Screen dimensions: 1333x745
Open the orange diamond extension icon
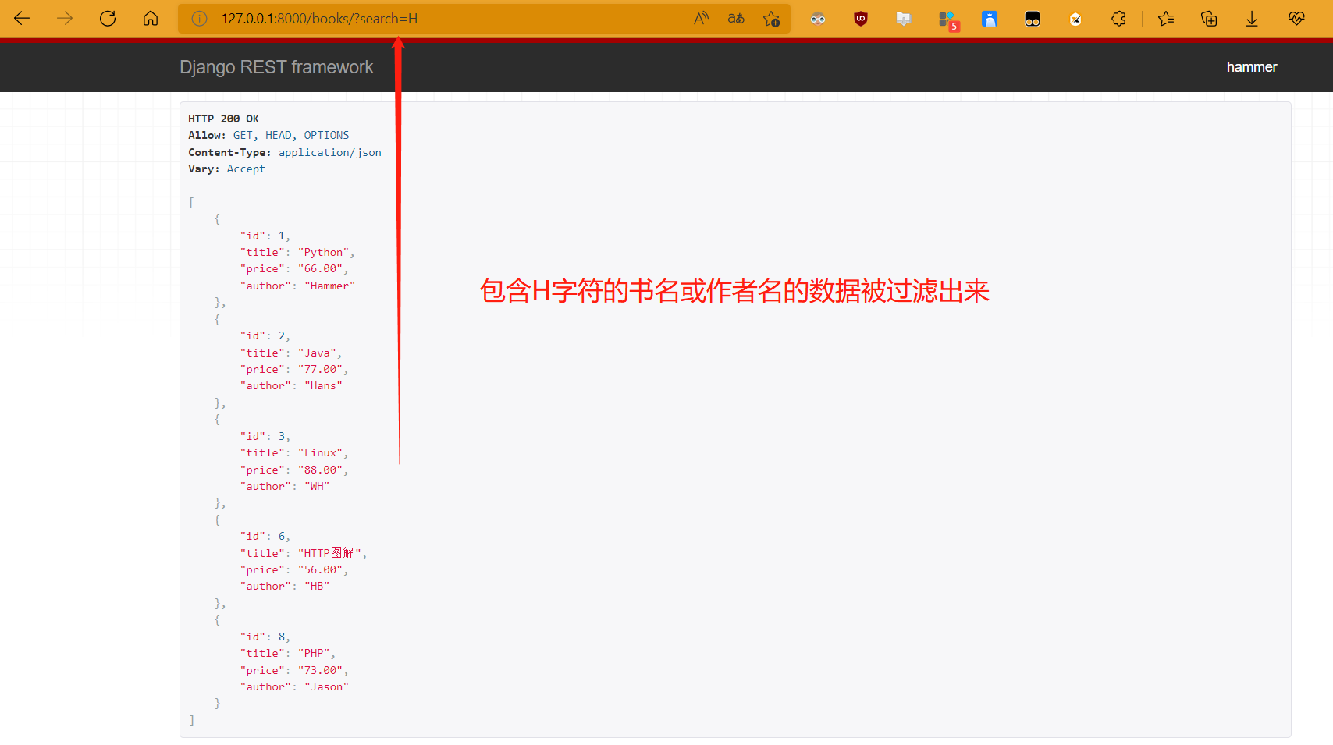click(1075, 19)
